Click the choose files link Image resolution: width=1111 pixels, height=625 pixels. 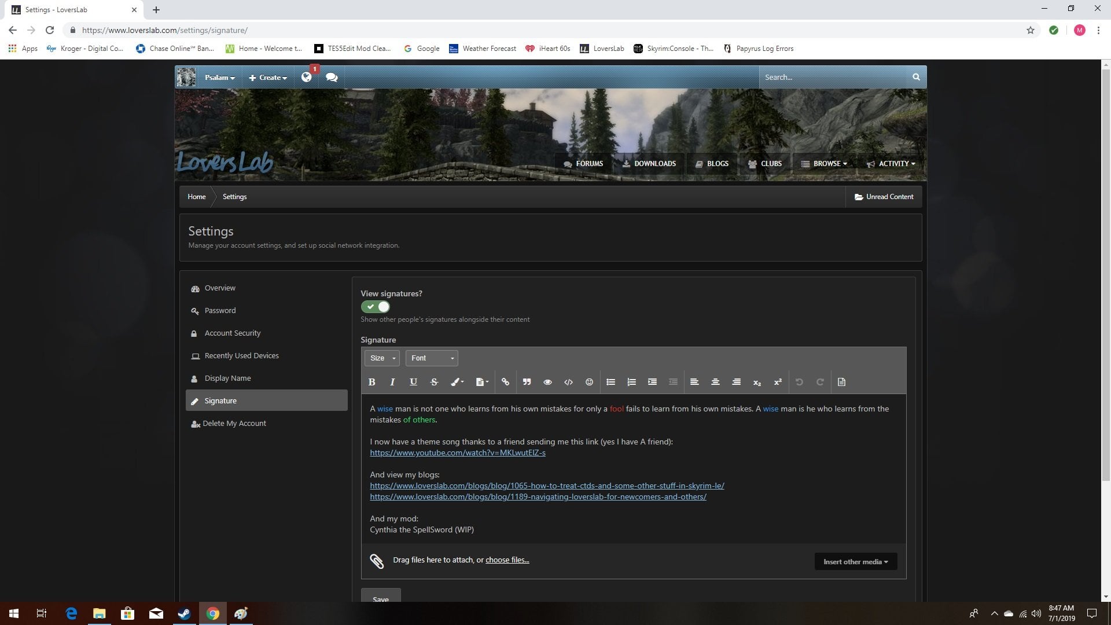[507, 560]
